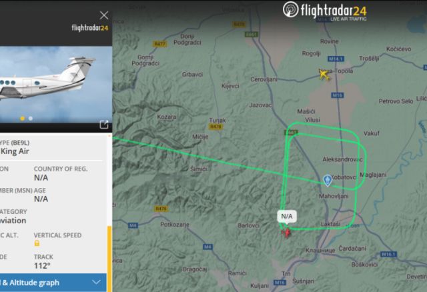Click the M4 road marker near Potkozarje
The height and width of the screenshot is (292, 427).
(x=133, y=225)
